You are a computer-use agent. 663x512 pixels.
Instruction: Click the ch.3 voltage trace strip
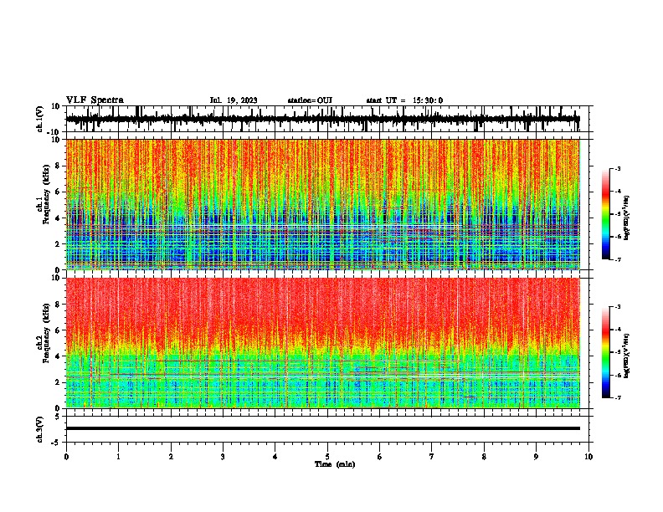326,429
